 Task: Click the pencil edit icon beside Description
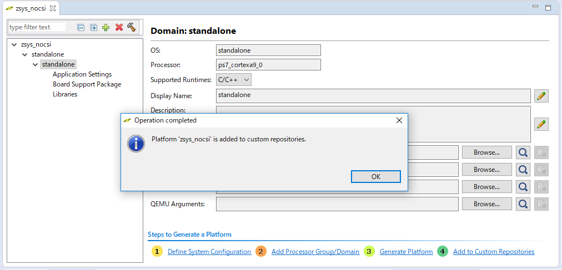click(x=541, y=124)
